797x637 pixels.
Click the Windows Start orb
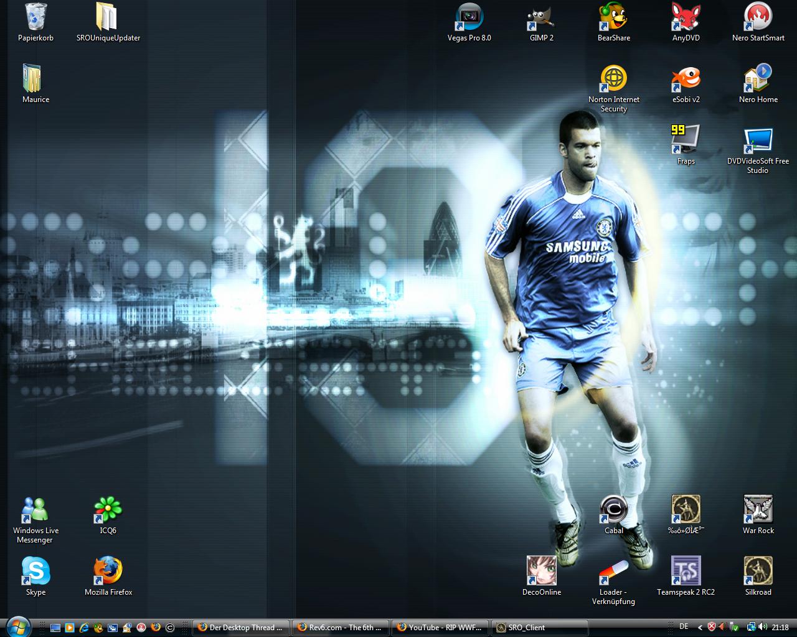pos(19,626)
